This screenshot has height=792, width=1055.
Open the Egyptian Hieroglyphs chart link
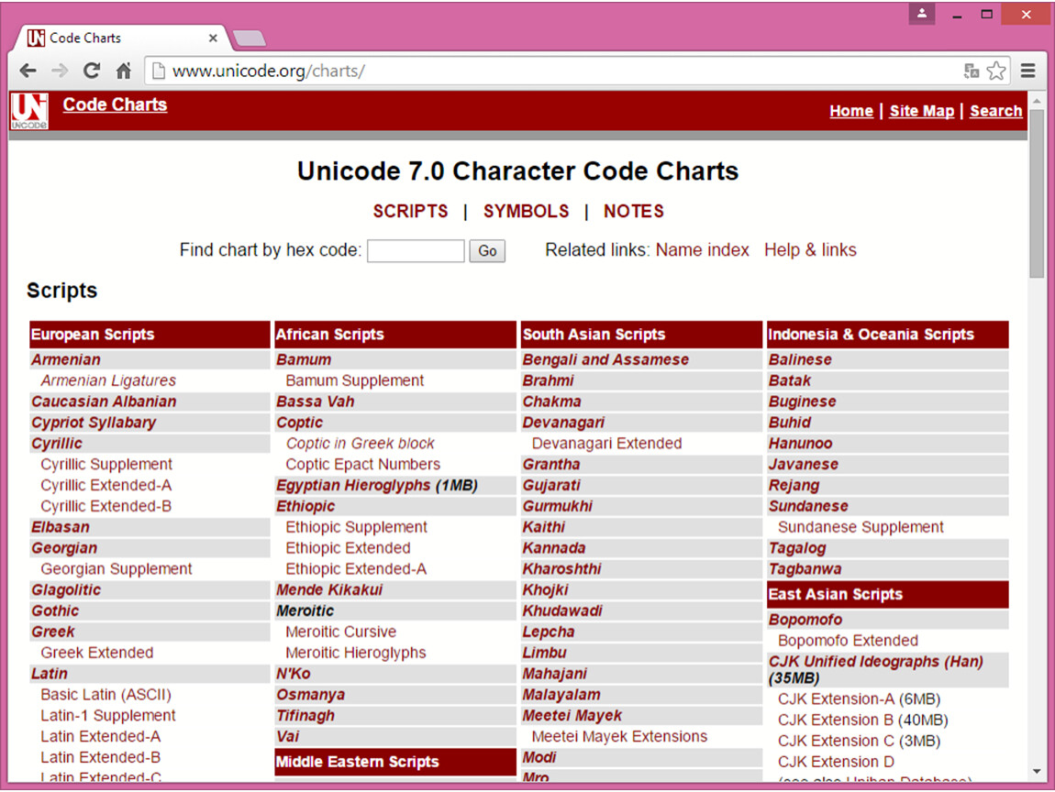point(354,485)
